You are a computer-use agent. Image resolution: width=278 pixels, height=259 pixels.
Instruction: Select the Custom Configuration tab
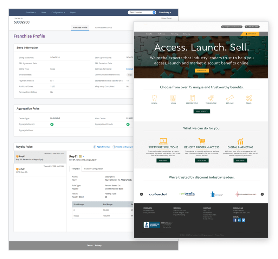93,169
